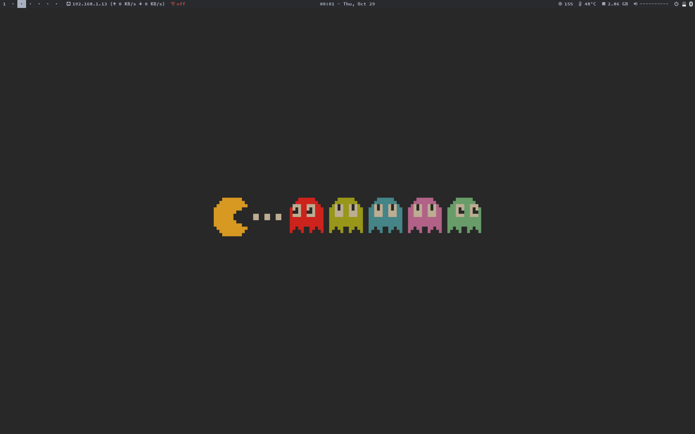Click the thermometer temperature icon
Image resolution: width=695 pixels, height=434 pixels.
[580, 4]
